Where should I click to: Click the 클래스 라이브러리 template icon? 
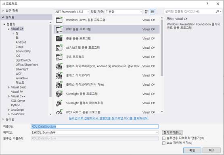pos(59,75)
